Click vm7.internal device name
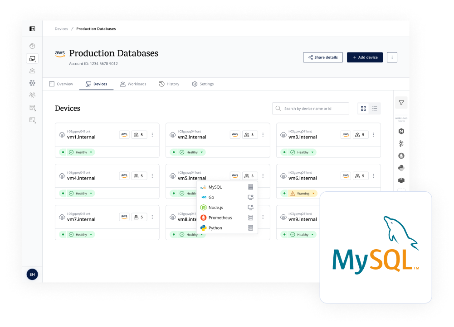 (81, 219)
